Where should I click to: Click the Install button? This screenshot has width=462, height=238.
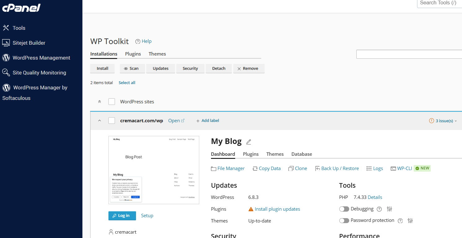pos(103,69)
